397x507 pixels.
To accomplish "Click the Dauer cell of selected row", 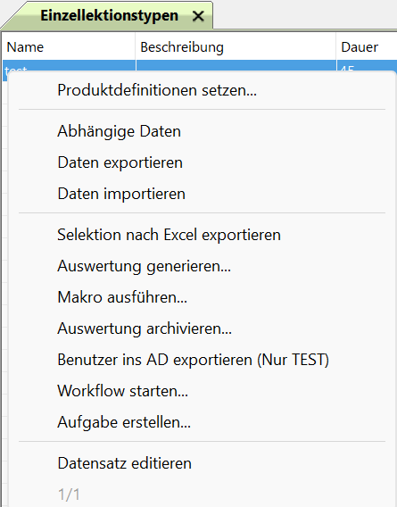I will click(x=367, y=66).
